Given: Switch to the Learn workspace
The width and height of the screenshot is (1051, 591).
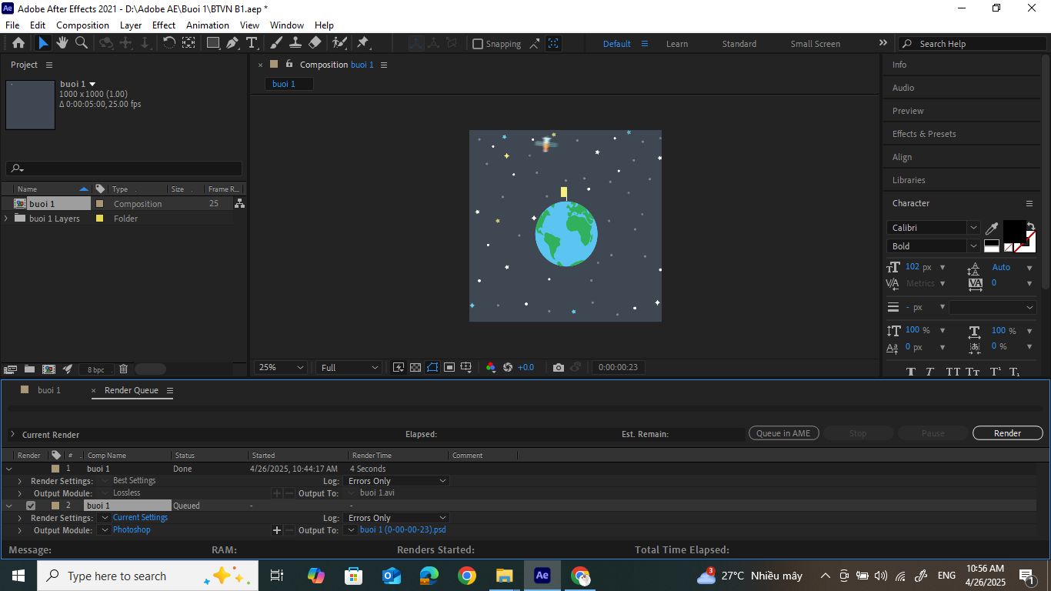Looking at the screenshot, I should pos(677,44).
